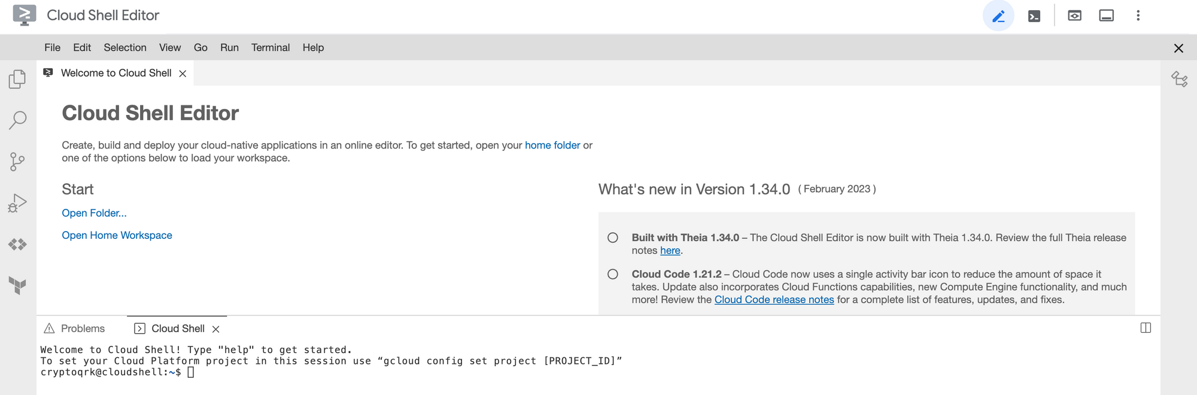Open the three-dot overflow menu

[1138, 16]
